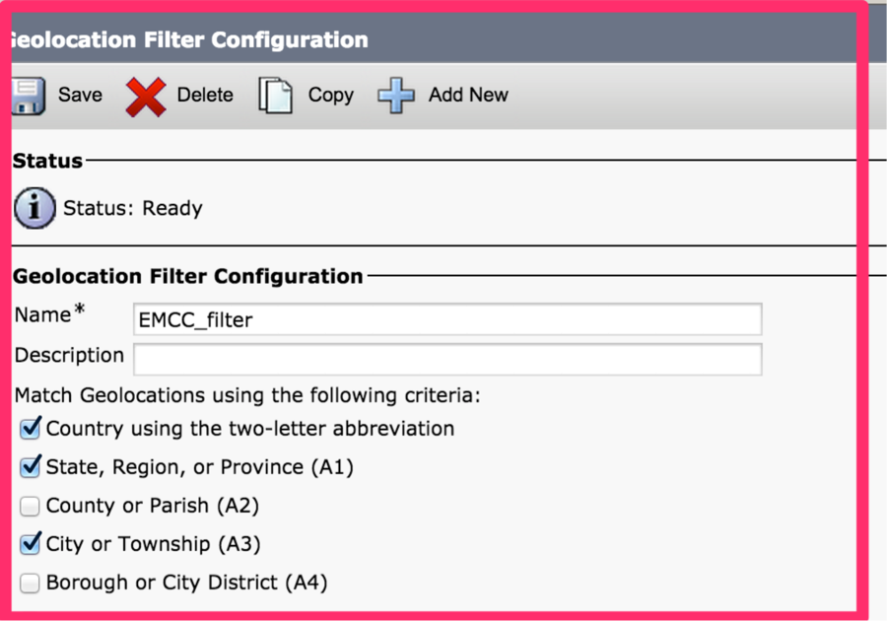Click the red X Delete icon
Screen dimensions: 887x621
tap(146, 97)
